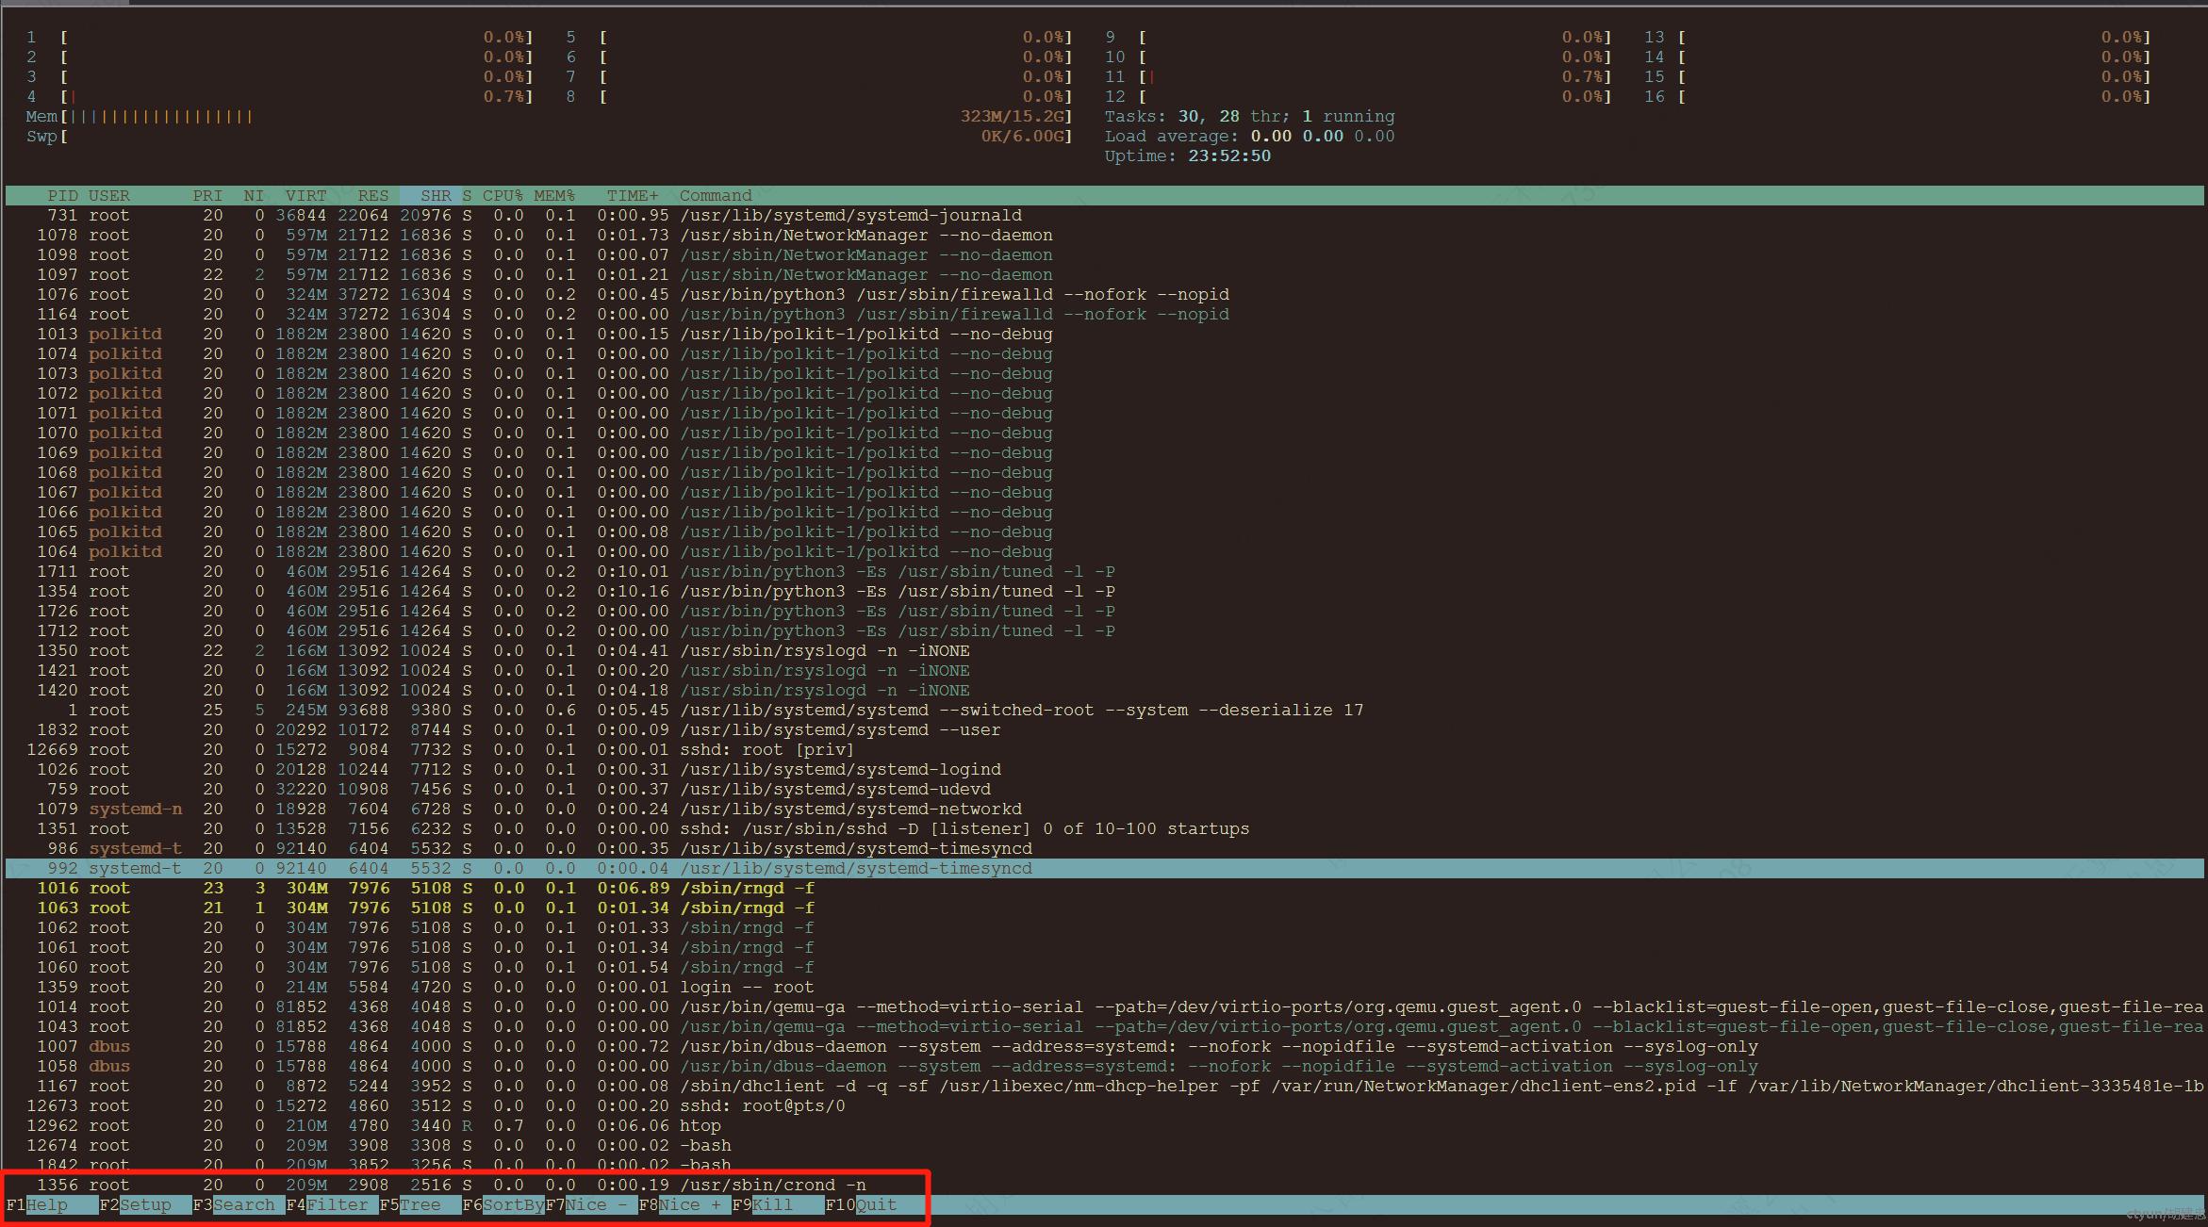The width and height of the screenshot is (2208, 1227).
Task: Sort by PID column header
Action: pos(62,196)
